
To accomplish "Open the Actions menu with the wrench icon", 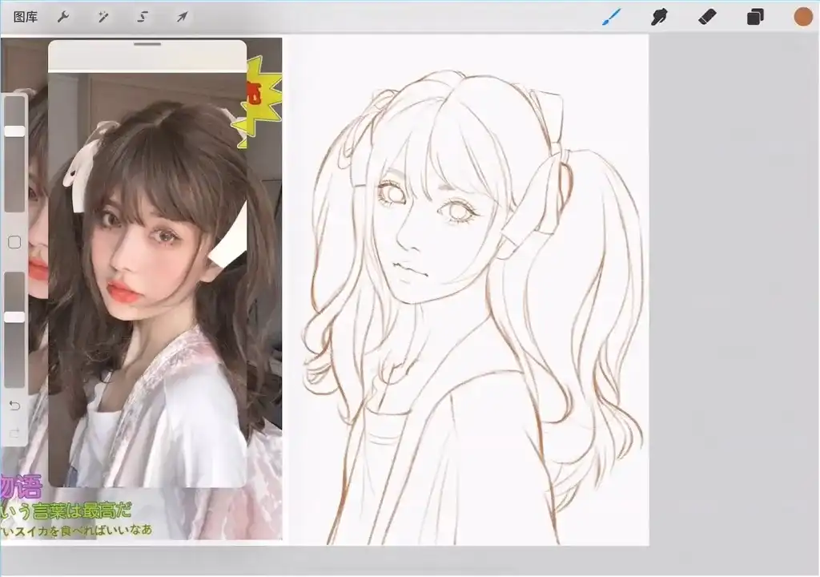I will tap(63, 16).
